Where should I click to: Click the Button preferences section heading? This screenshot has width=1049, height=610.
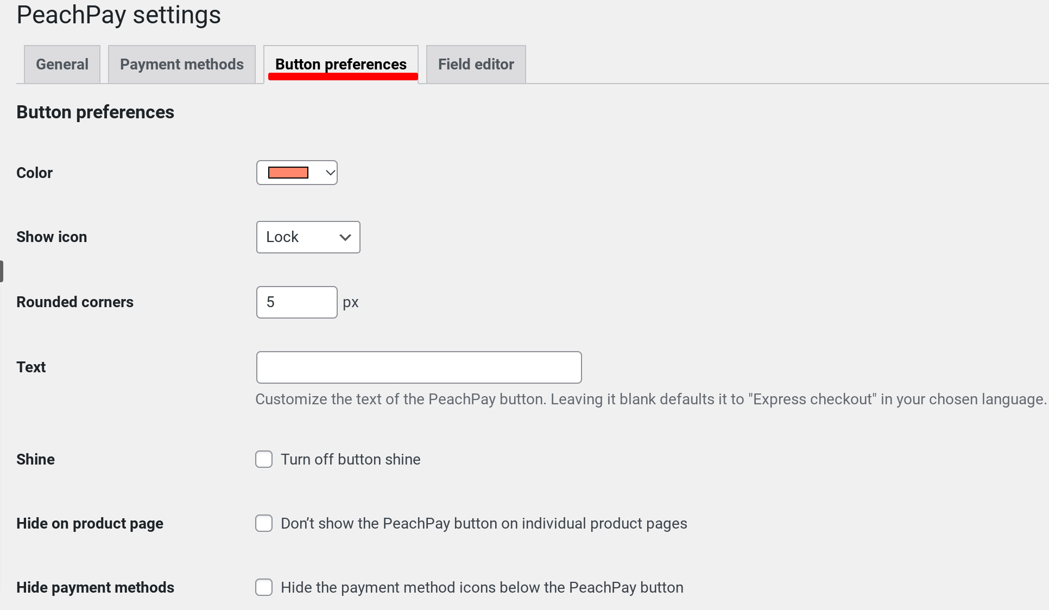[95, 112]
